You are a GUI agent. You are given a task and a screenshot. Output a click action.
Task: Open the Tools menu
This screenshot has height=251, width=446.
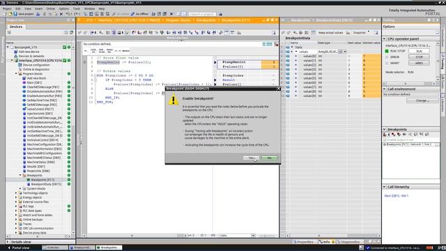click(77, 9)
